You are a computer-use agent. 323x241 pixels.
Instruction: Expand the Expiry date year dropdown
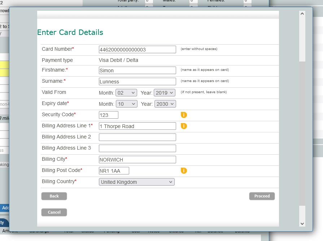[165, 104]
